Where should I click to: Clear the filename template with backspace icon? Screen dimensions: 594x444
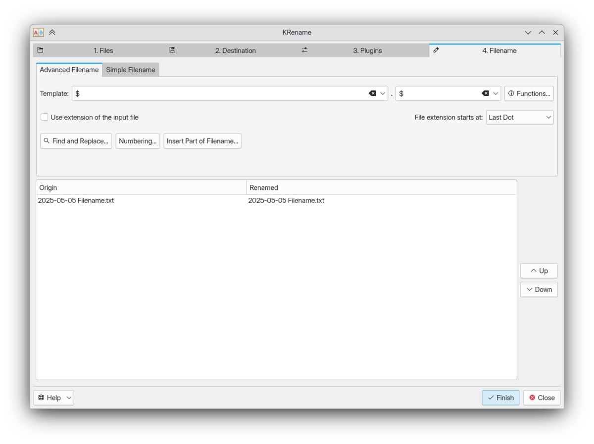click(372, 93)
